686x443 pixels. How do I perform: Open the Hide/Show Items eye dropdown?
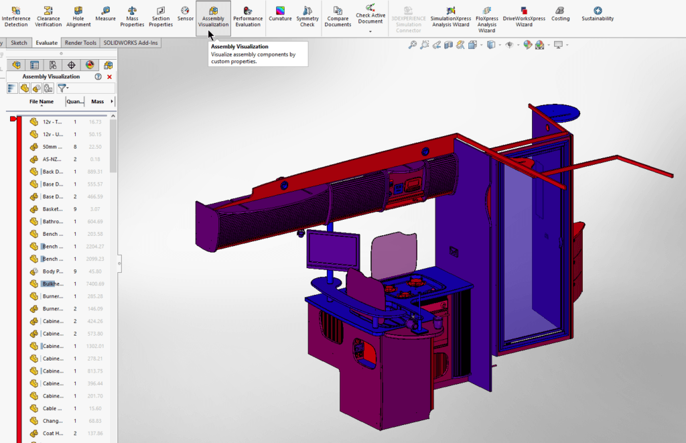click(518, 45)
